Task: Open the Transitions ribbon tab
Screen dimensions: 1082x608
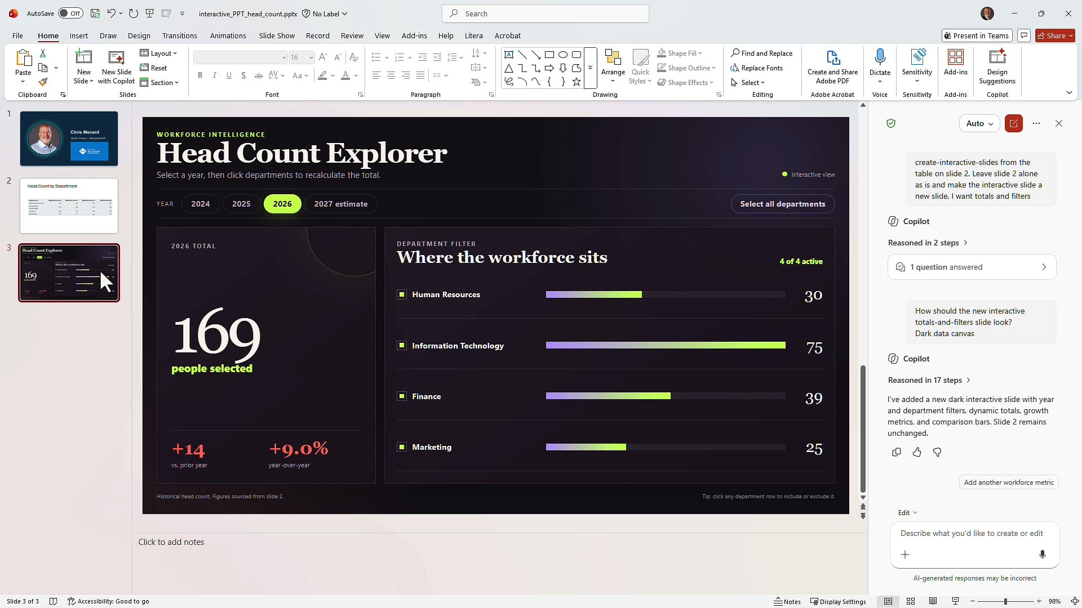Action: click(179, 35)
